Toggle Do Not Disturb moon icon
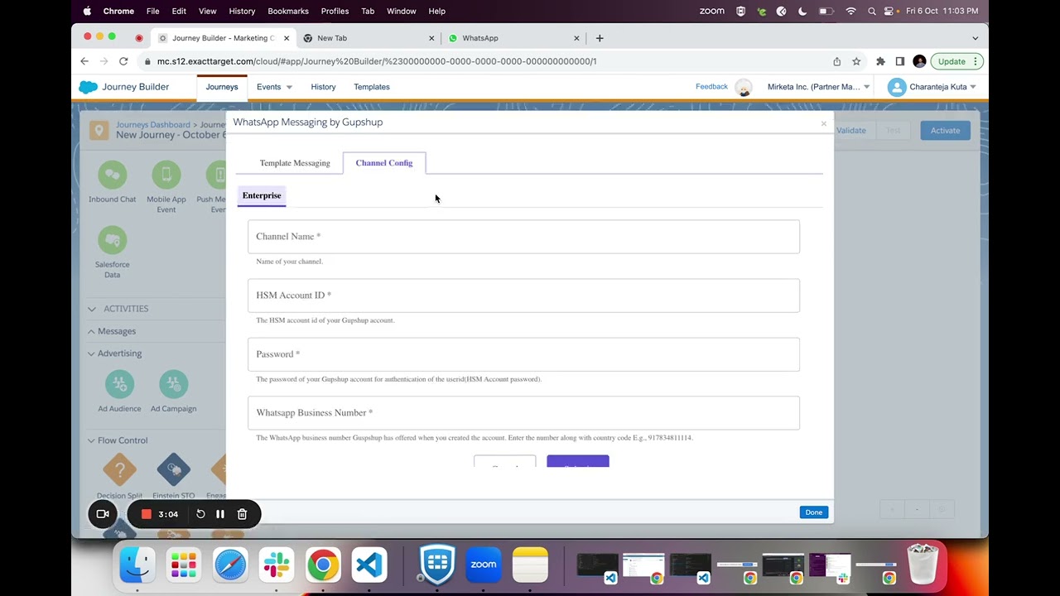1060x596 pixels. click(802, 12)
